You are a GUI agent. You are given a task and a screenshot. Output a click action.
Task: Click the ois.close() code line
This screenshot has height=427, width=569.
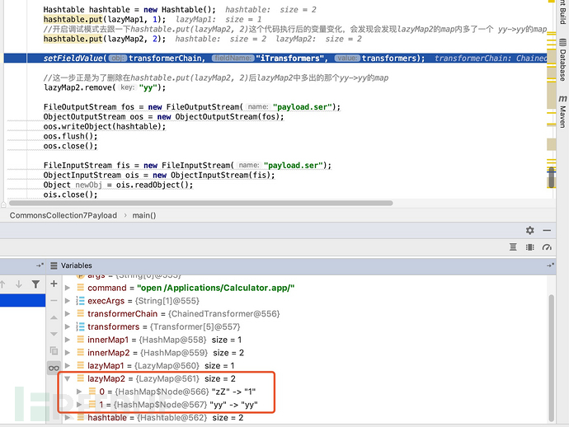(70, 195)
